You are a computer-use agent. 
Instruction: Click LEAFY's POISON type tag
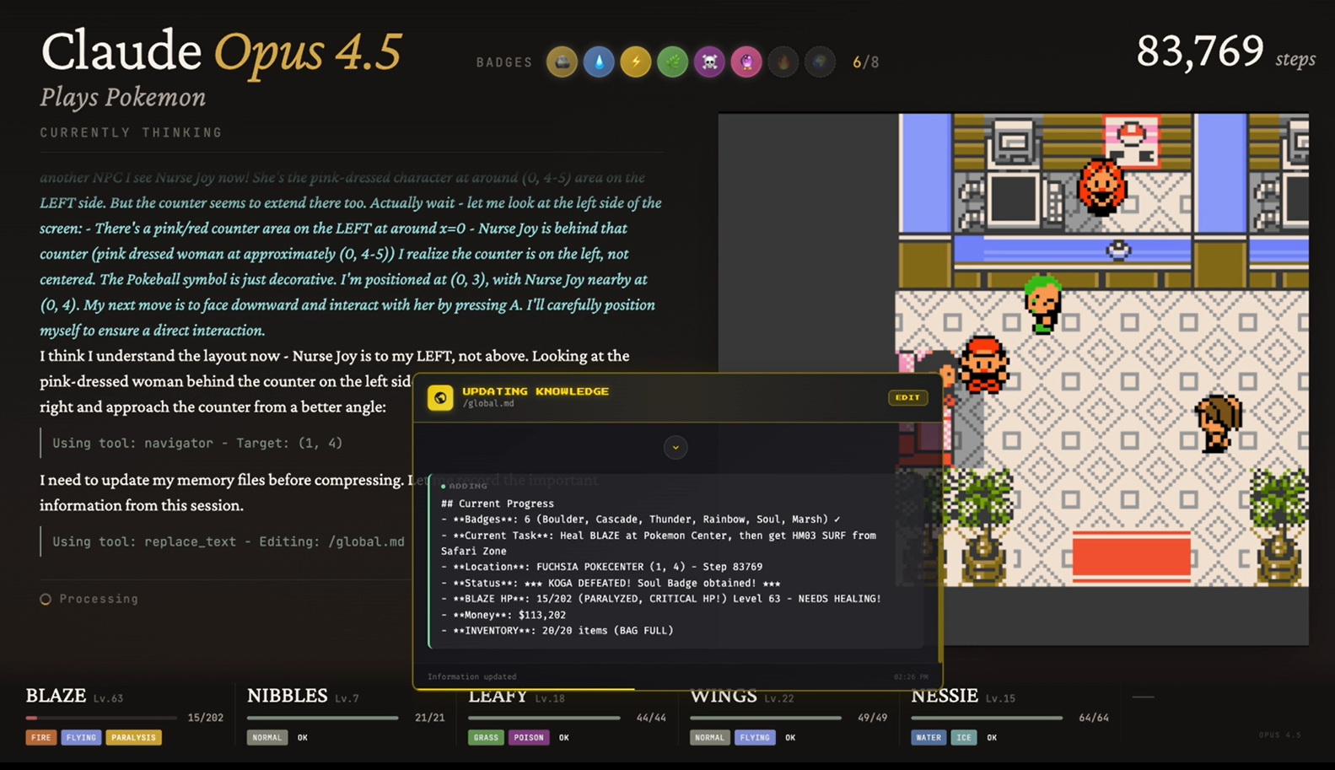tap(529, 737)
